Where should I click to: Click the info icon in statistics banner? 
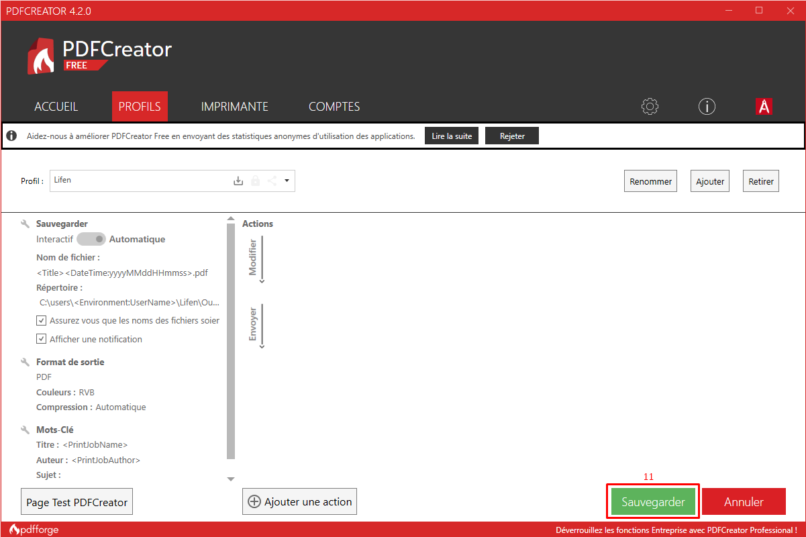click(x=11, y=136)
